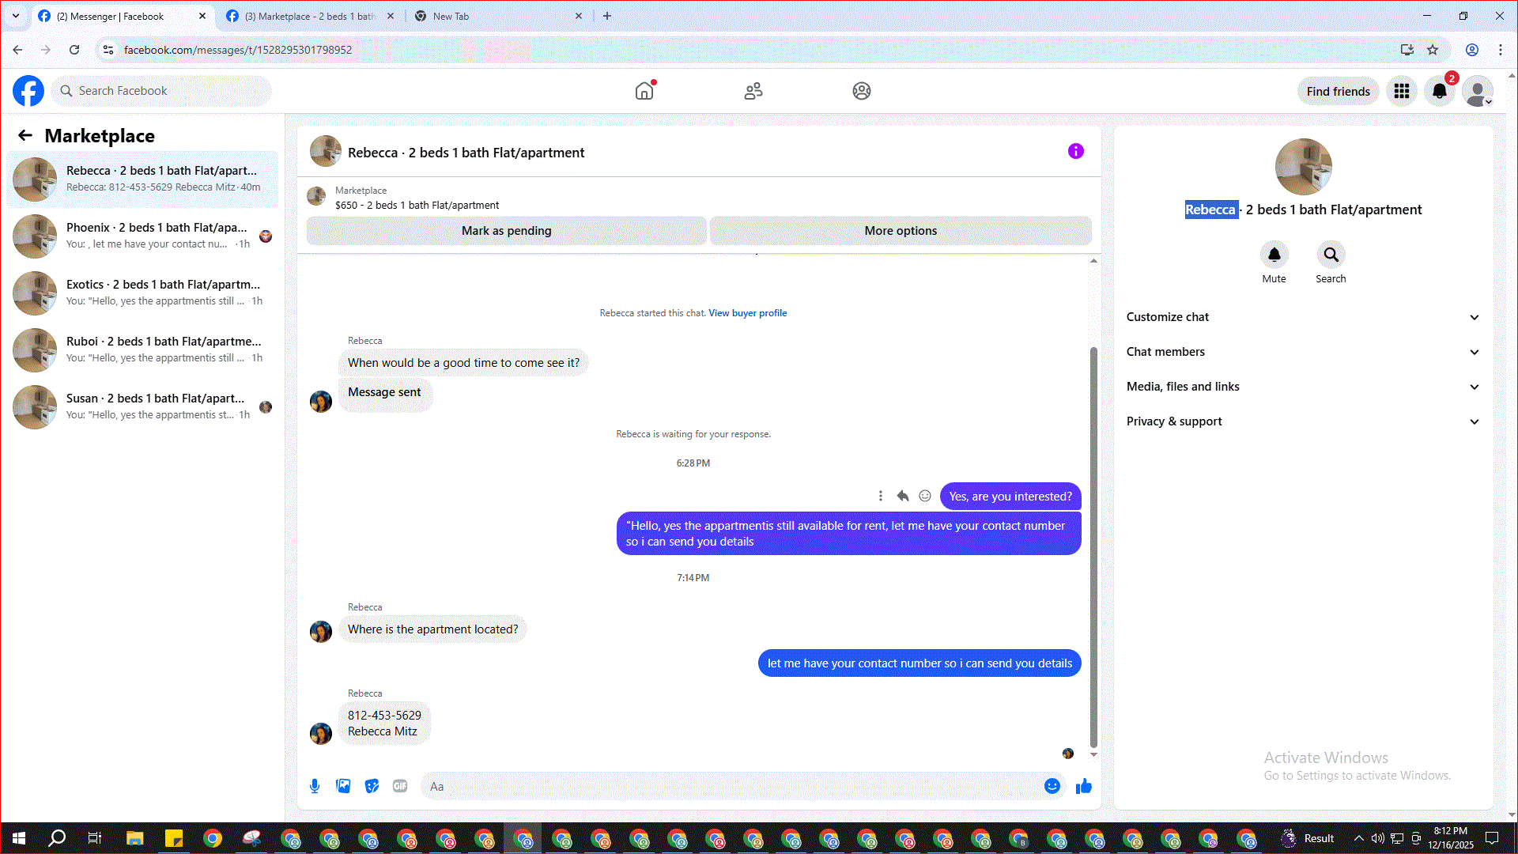The image size is (1518, 854).
Task: Open Chrome three-dot menu
Action: click(1501, 50)
